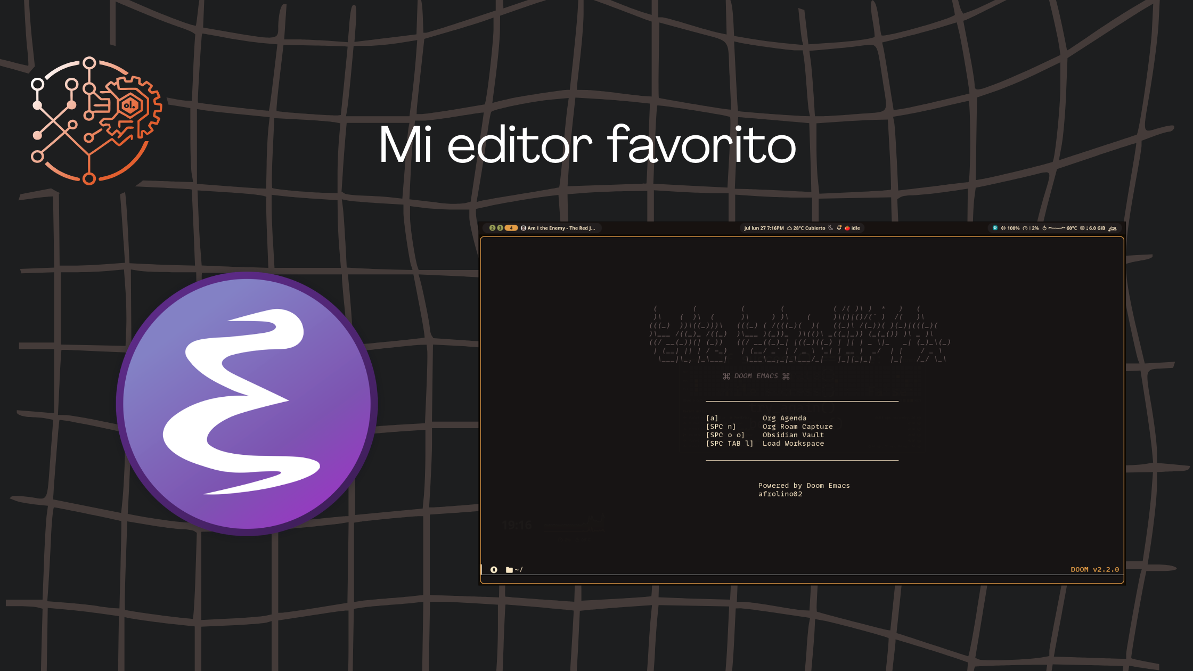
Task: Open Org Roam Capture entry
Action: click(797, 427)
